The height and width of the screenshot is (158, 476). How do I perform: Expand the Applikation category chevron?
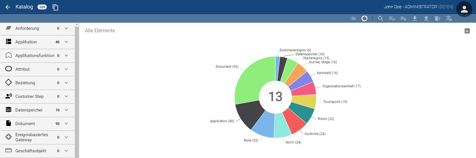(66, 42)
